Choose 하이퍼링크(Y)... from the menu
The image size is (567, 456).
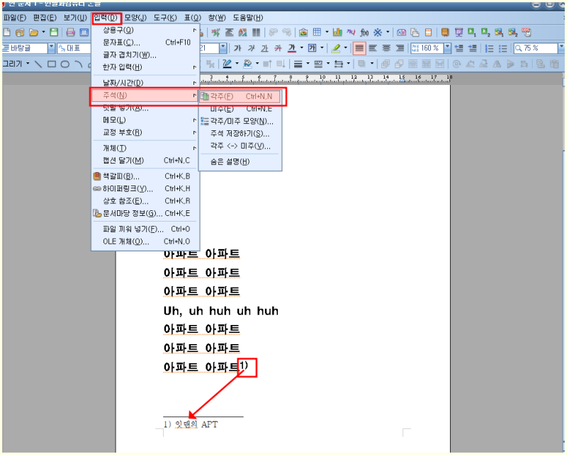pos(145,188)
